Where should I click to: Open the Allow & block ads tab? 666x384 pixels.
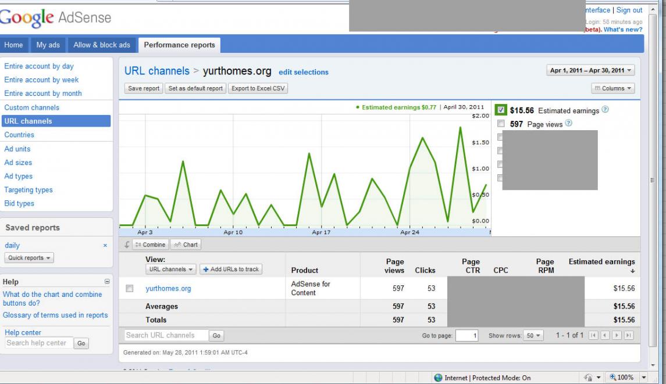[x=102, y=45]
